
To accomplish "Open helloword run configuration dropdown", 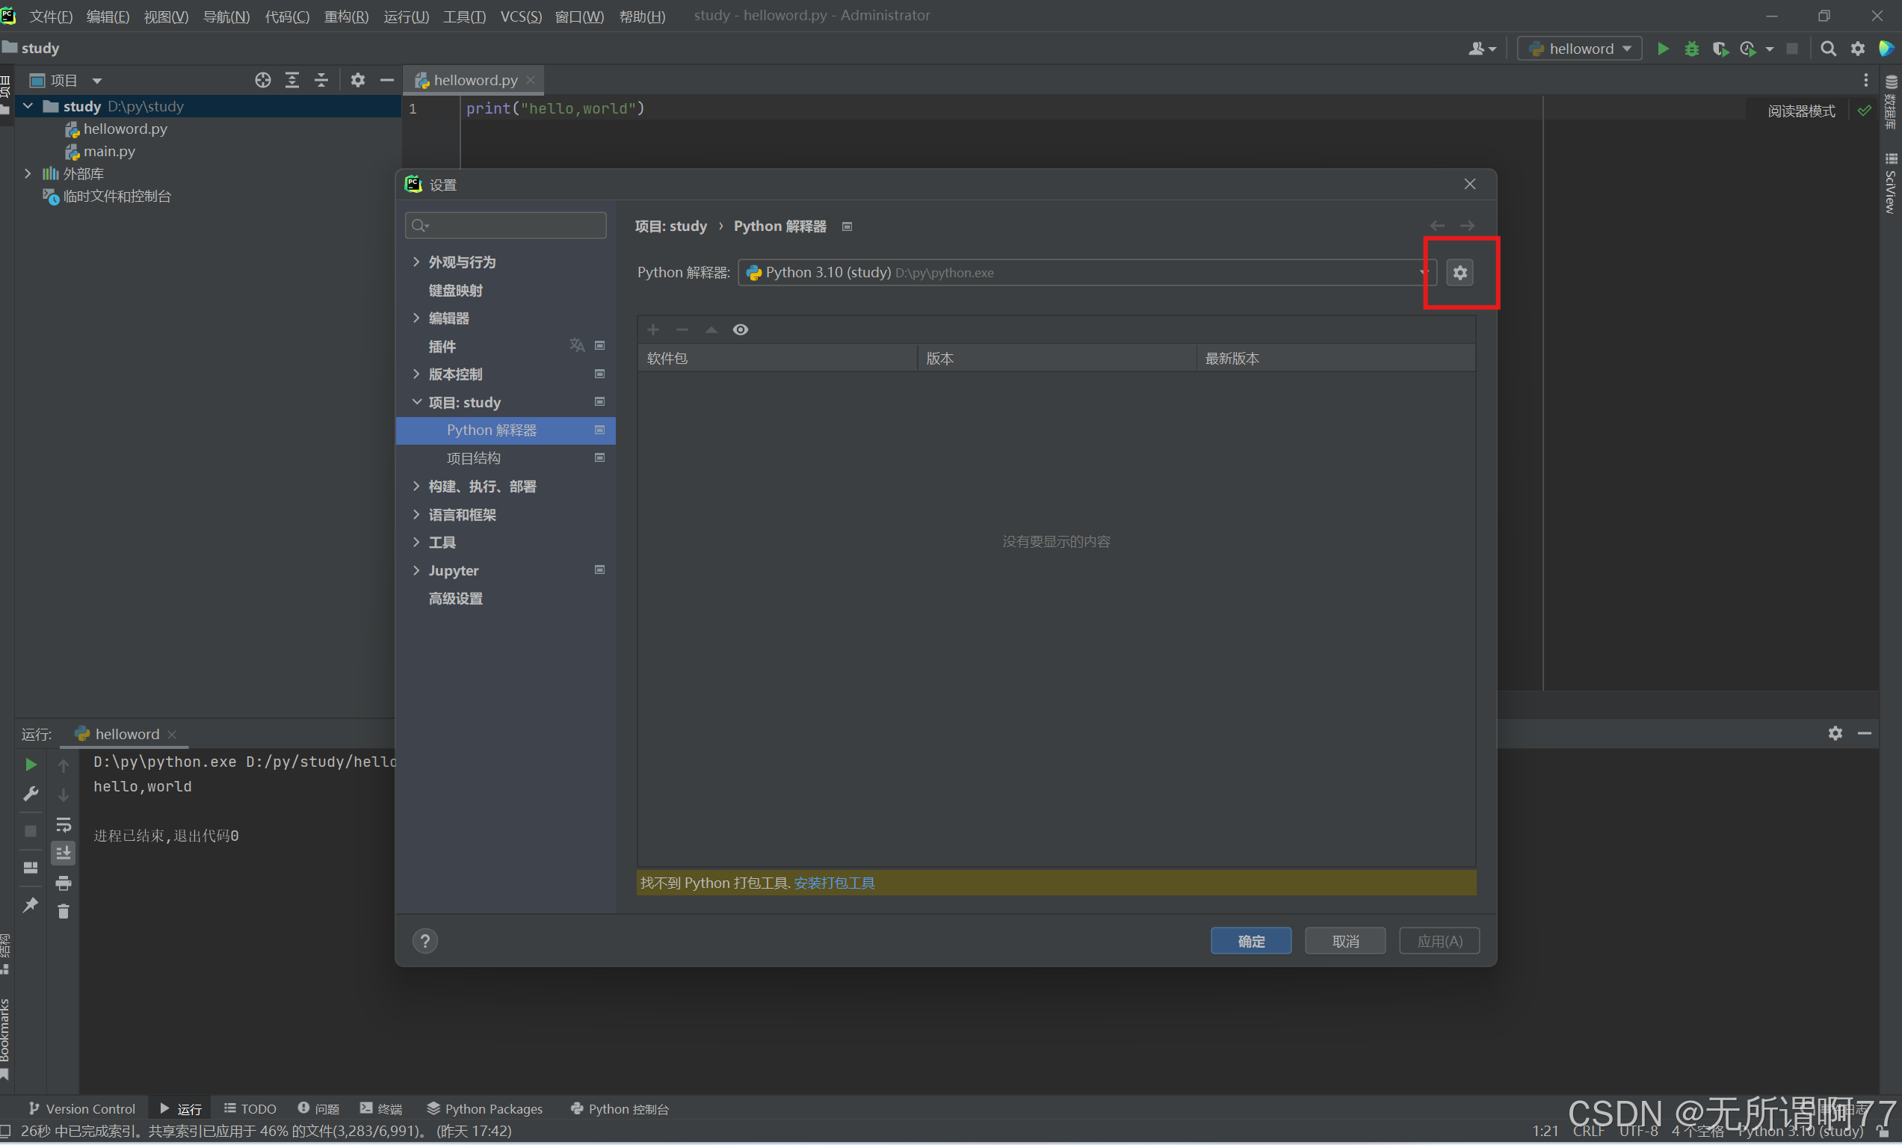I will 1580,49.
